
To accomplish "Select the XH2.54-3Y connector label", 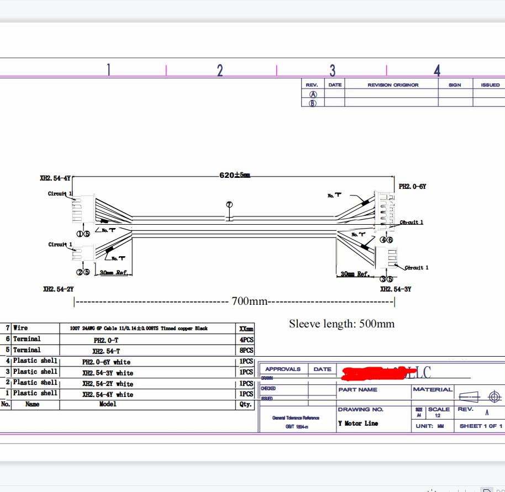I will (395, 289).
